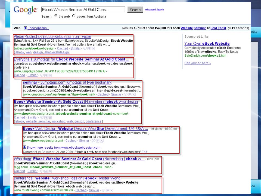The height and width of the screenshot is (196, 261).
Task: Promote the Mister Wong result
Action: tap(108, 190)
